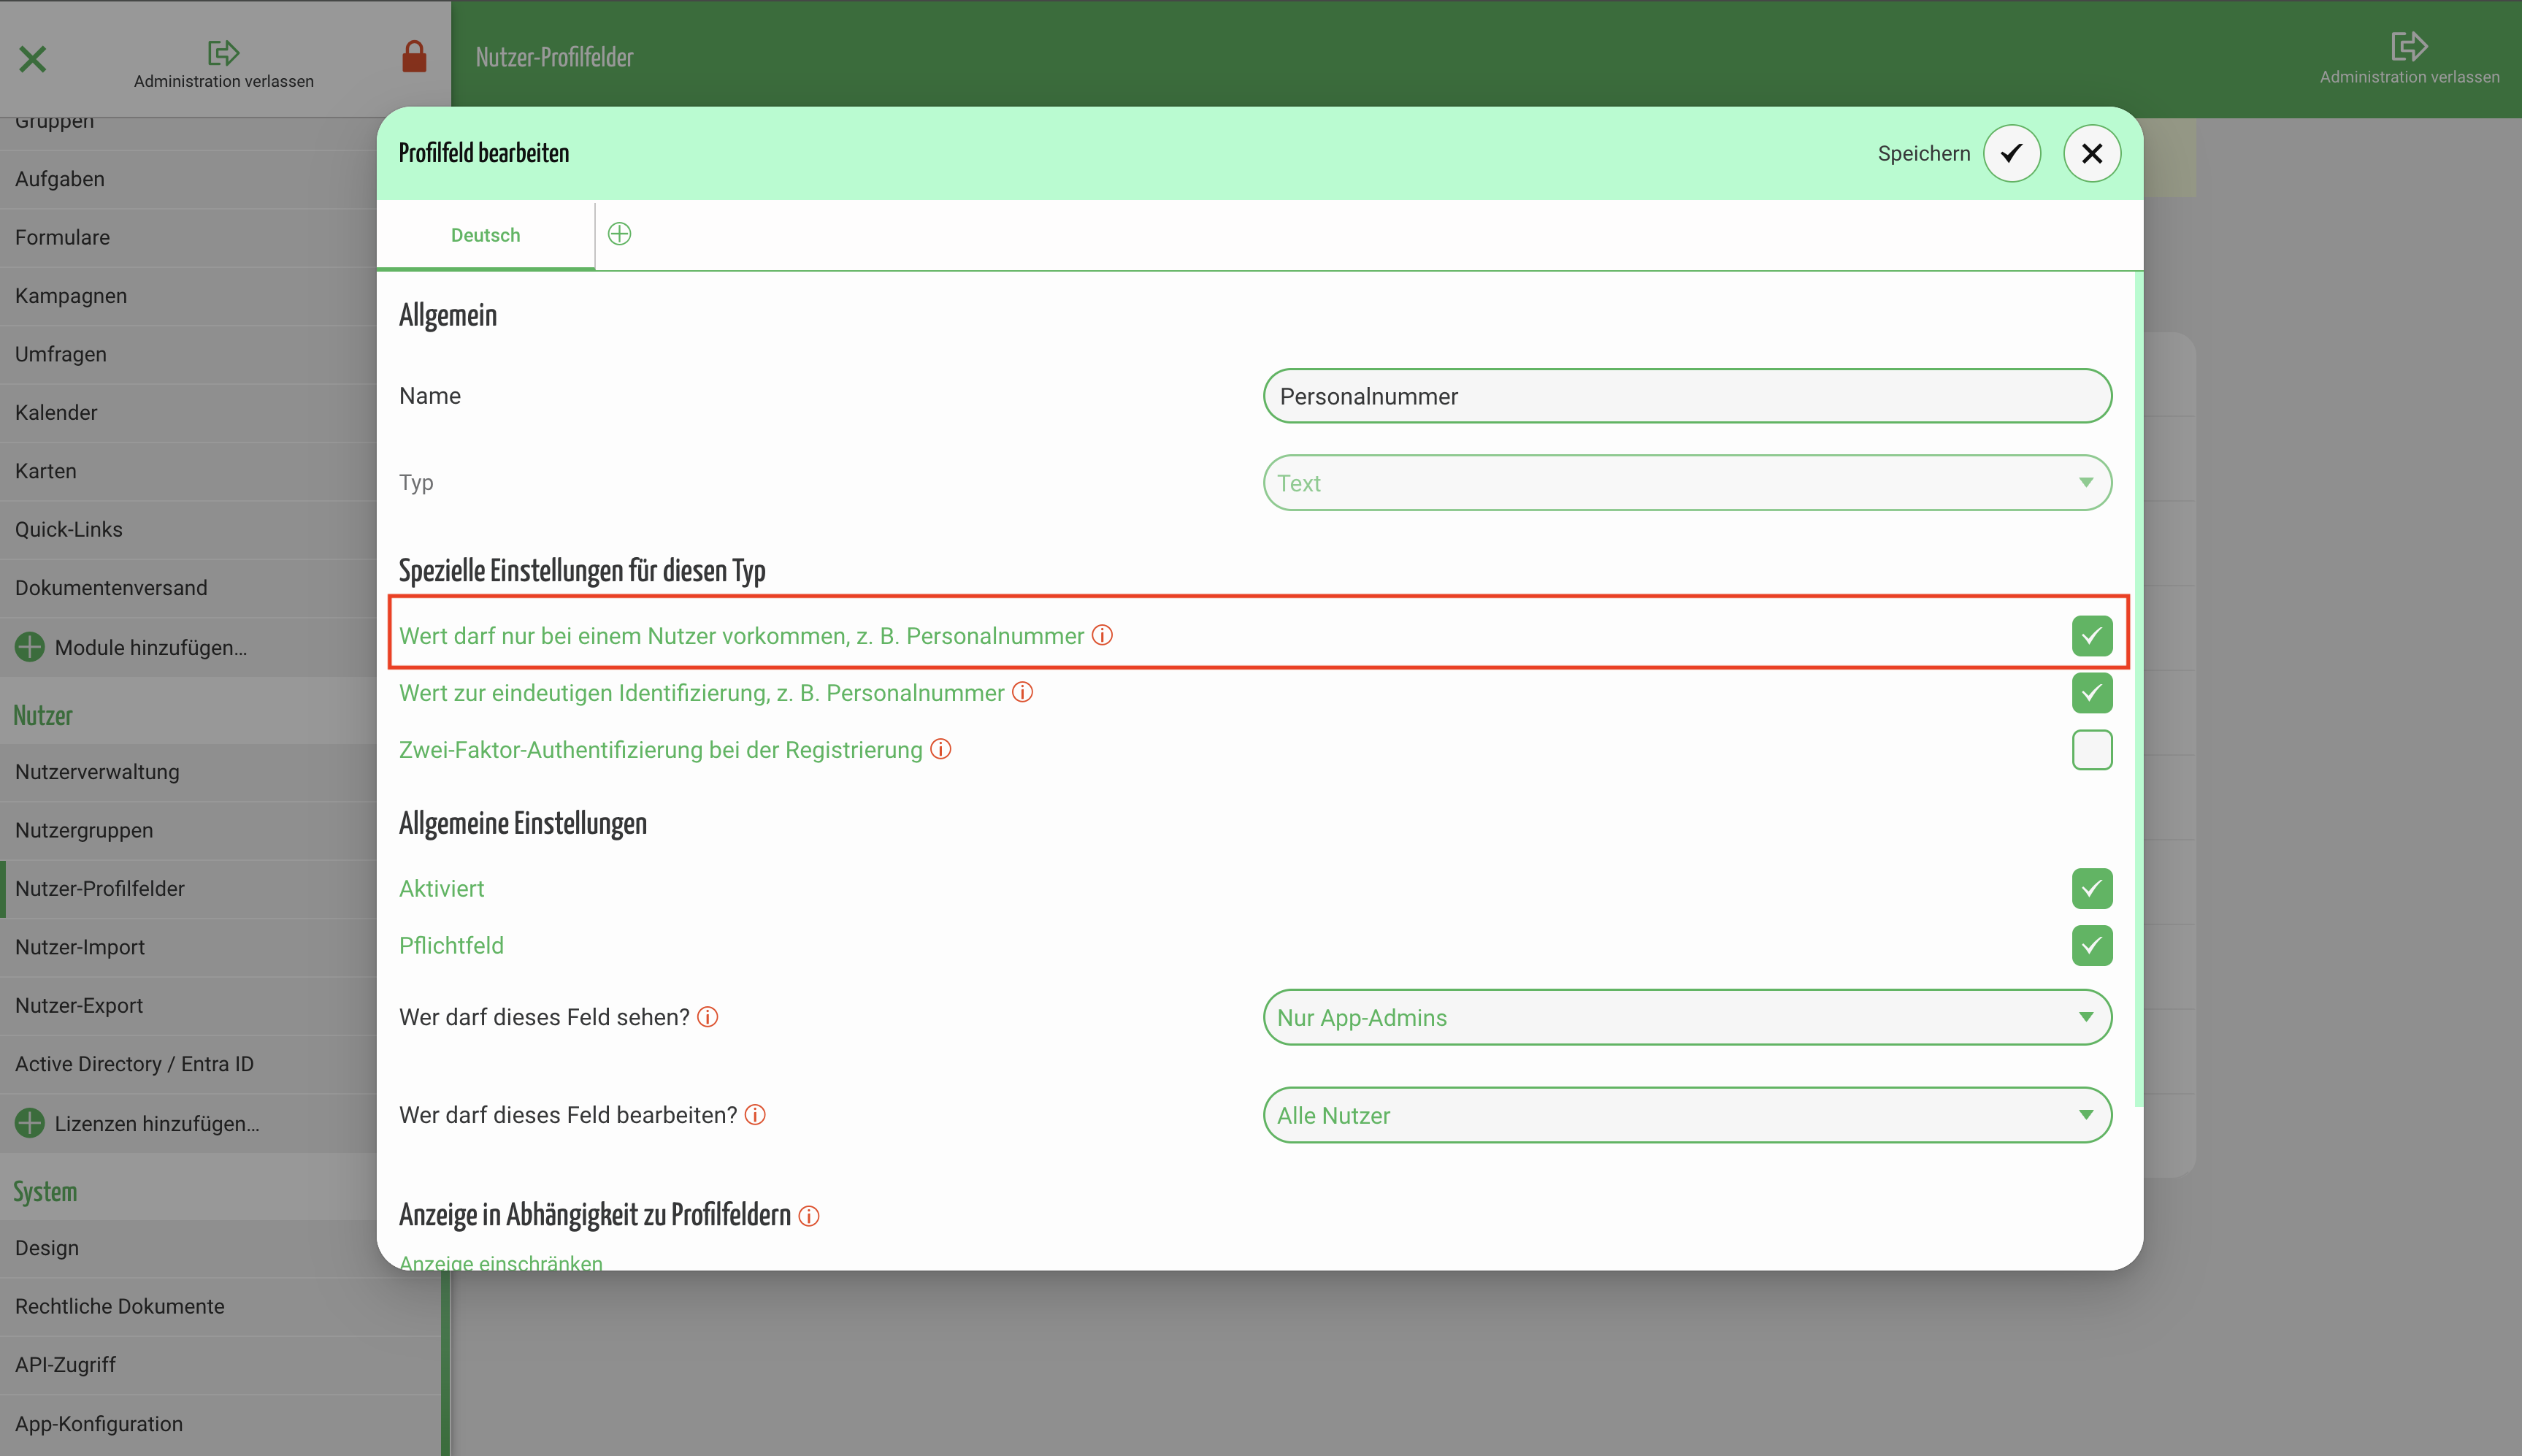Enable Zwei-Faktor-Authentifizierung bei der Registrierung checkbox
Image resolution: width=2522 pixels, height=1456 pixels.
point(2092,750)
